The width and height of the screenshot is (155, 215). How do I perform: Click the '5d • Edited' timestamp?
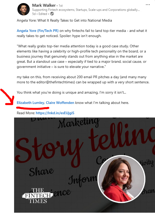[x=40, y=14]
